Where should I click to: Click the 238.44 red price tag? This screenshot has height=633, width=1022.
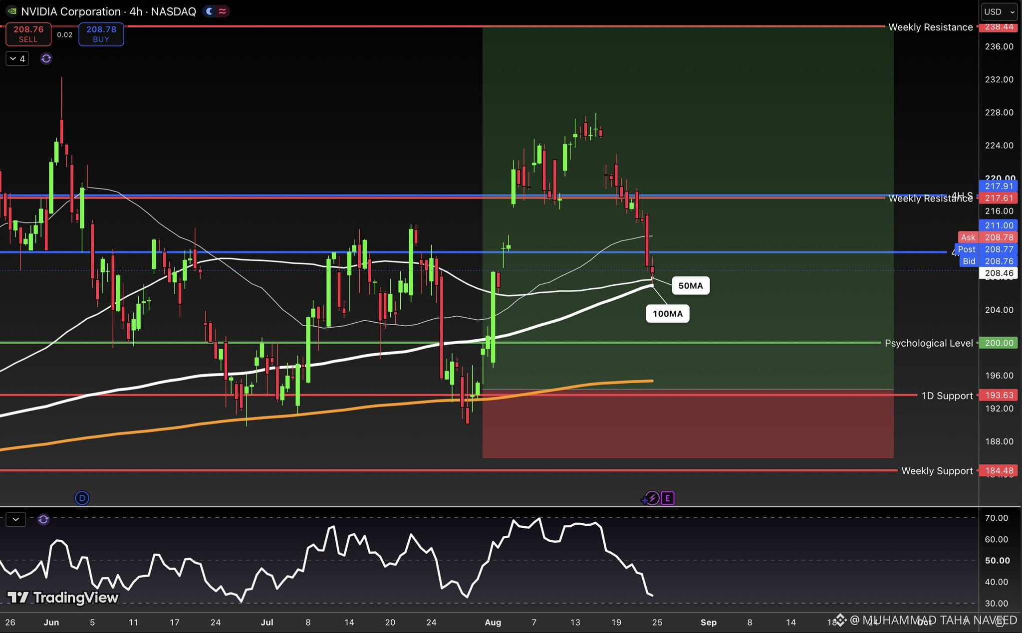[999, 27]
